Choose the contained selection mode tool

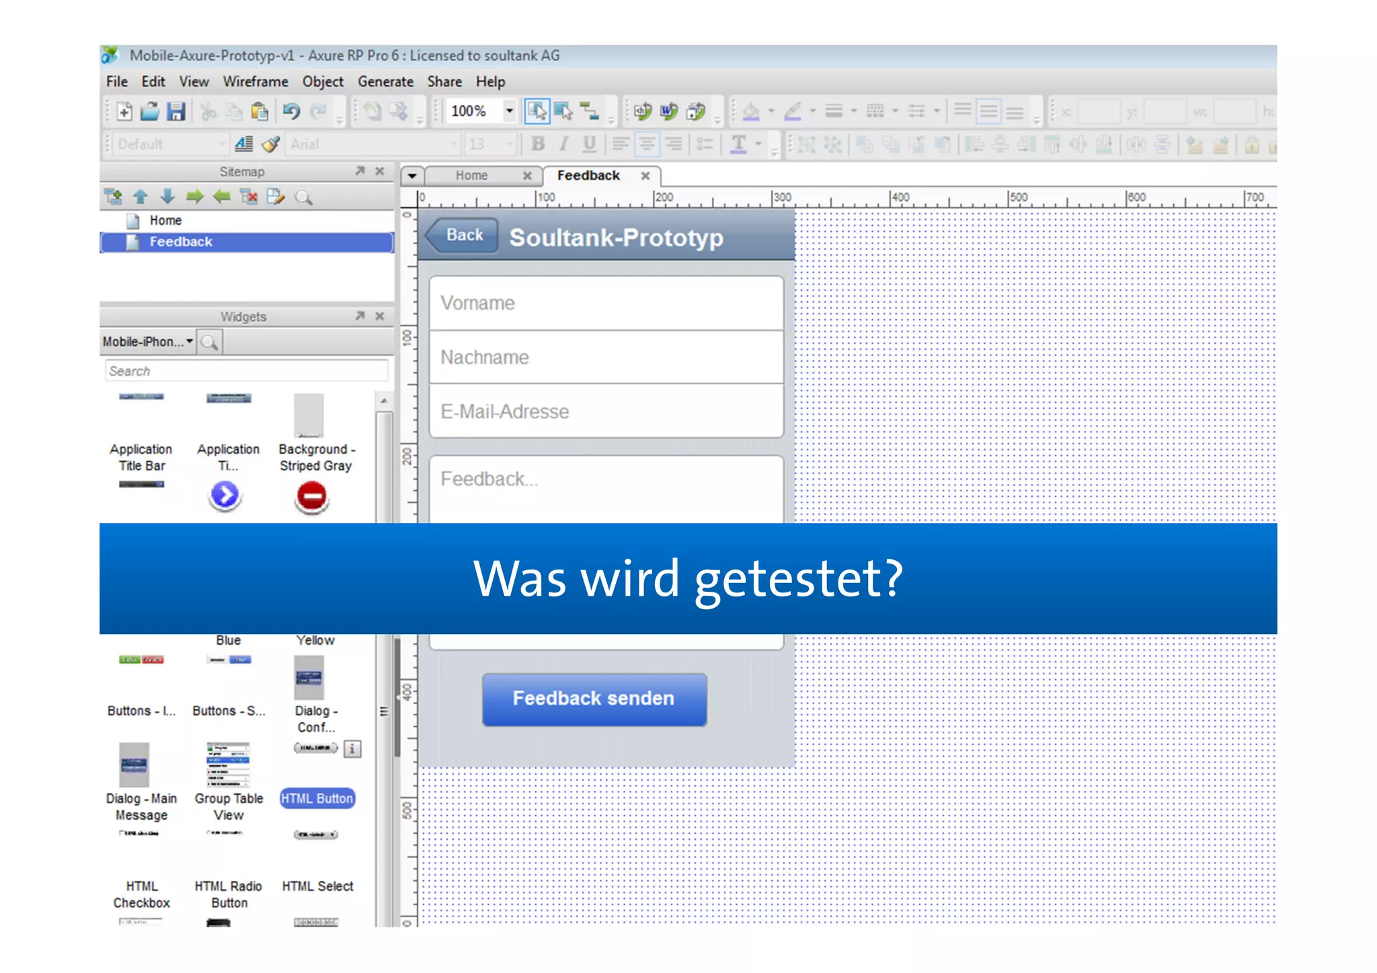click(x=563, y=111)
